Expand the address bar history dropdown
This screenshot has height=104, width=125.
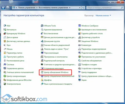pyautogui.click(x=80, y=8)
